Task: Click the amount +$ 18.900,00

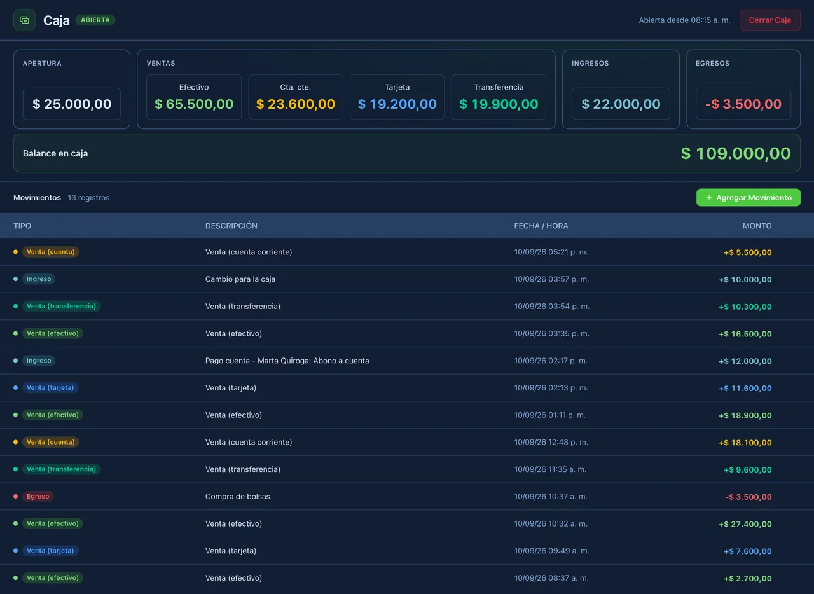Action: point(745,415)
